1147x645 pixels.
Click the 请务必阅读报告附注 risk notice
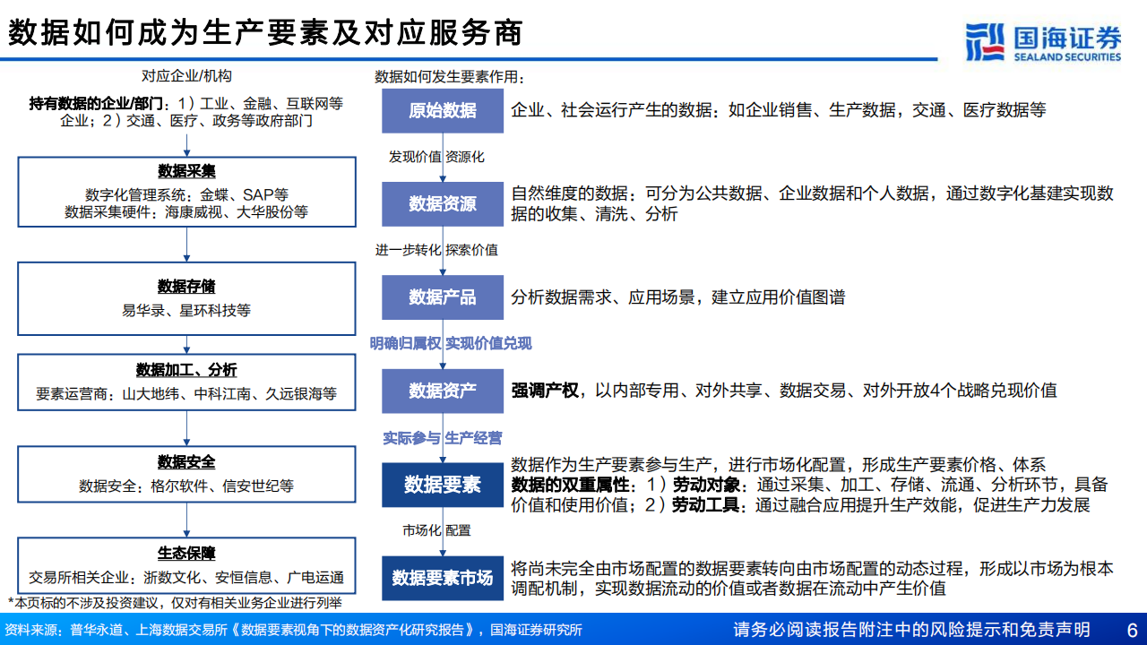(x=911, y=629)
